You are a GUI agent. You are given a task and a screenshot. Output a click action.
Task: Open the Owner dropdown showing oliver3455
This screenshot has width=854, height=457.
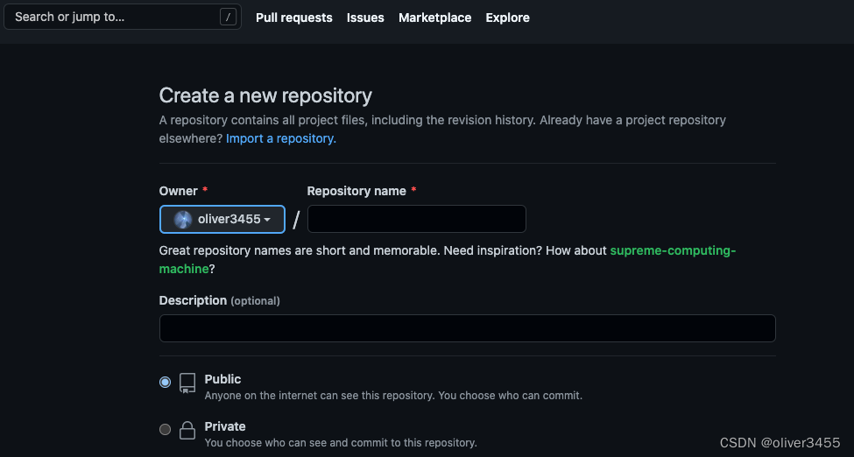coord(222,220)
